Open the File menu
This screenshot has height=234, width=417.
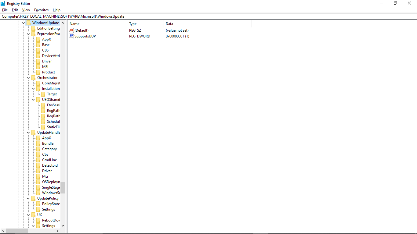(5, 10)
